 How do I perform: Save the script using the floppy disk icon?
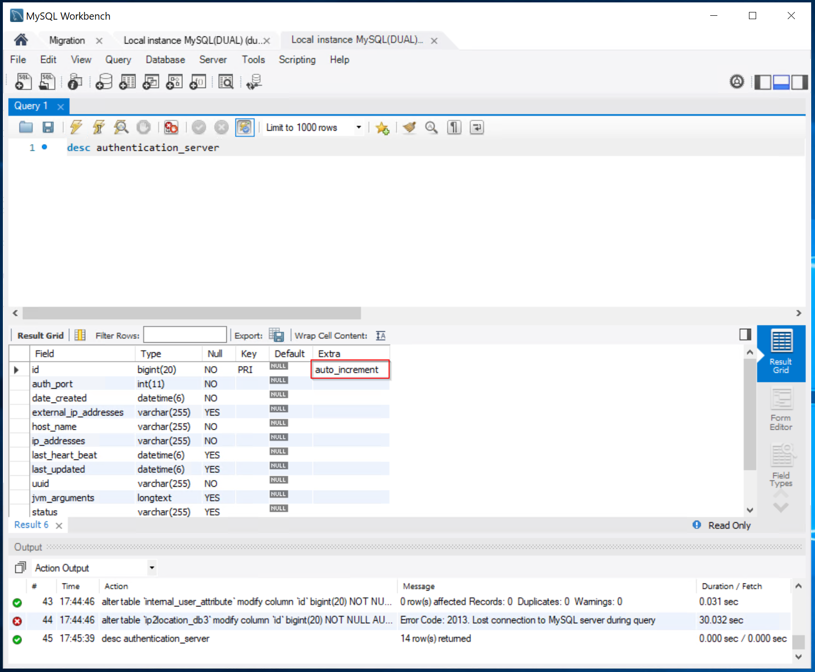click(x=48, y=127)
